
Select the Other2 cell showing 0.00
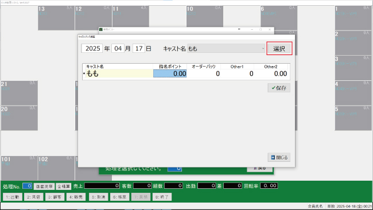point(271,73)
